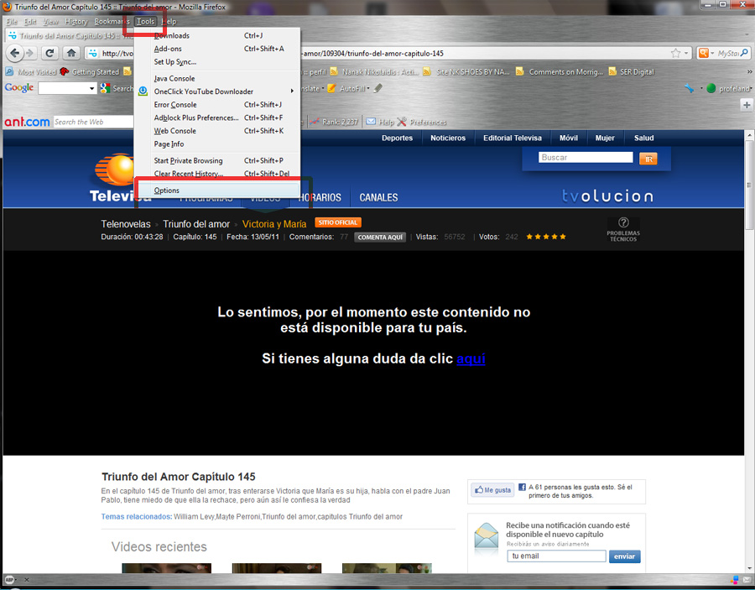The height and width of the screenshot is (590, 755).
Task: Click Options in the Tools menu
Action: [217, 191]
